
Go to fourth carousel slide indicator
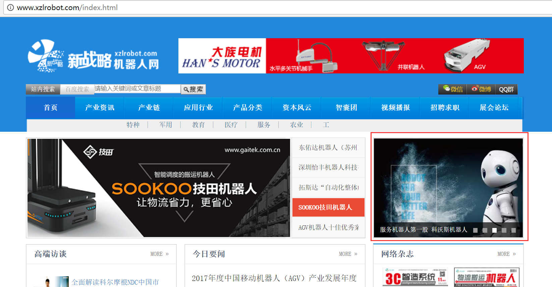coord(504,230)
